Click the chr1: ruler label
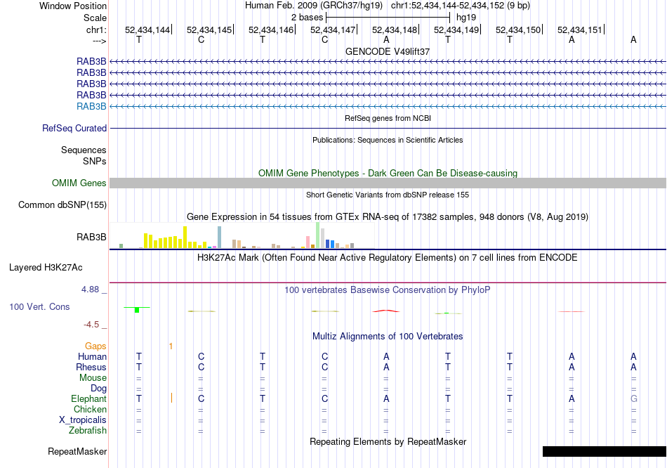The image size is (667, 468). click(x=96, y=30)
